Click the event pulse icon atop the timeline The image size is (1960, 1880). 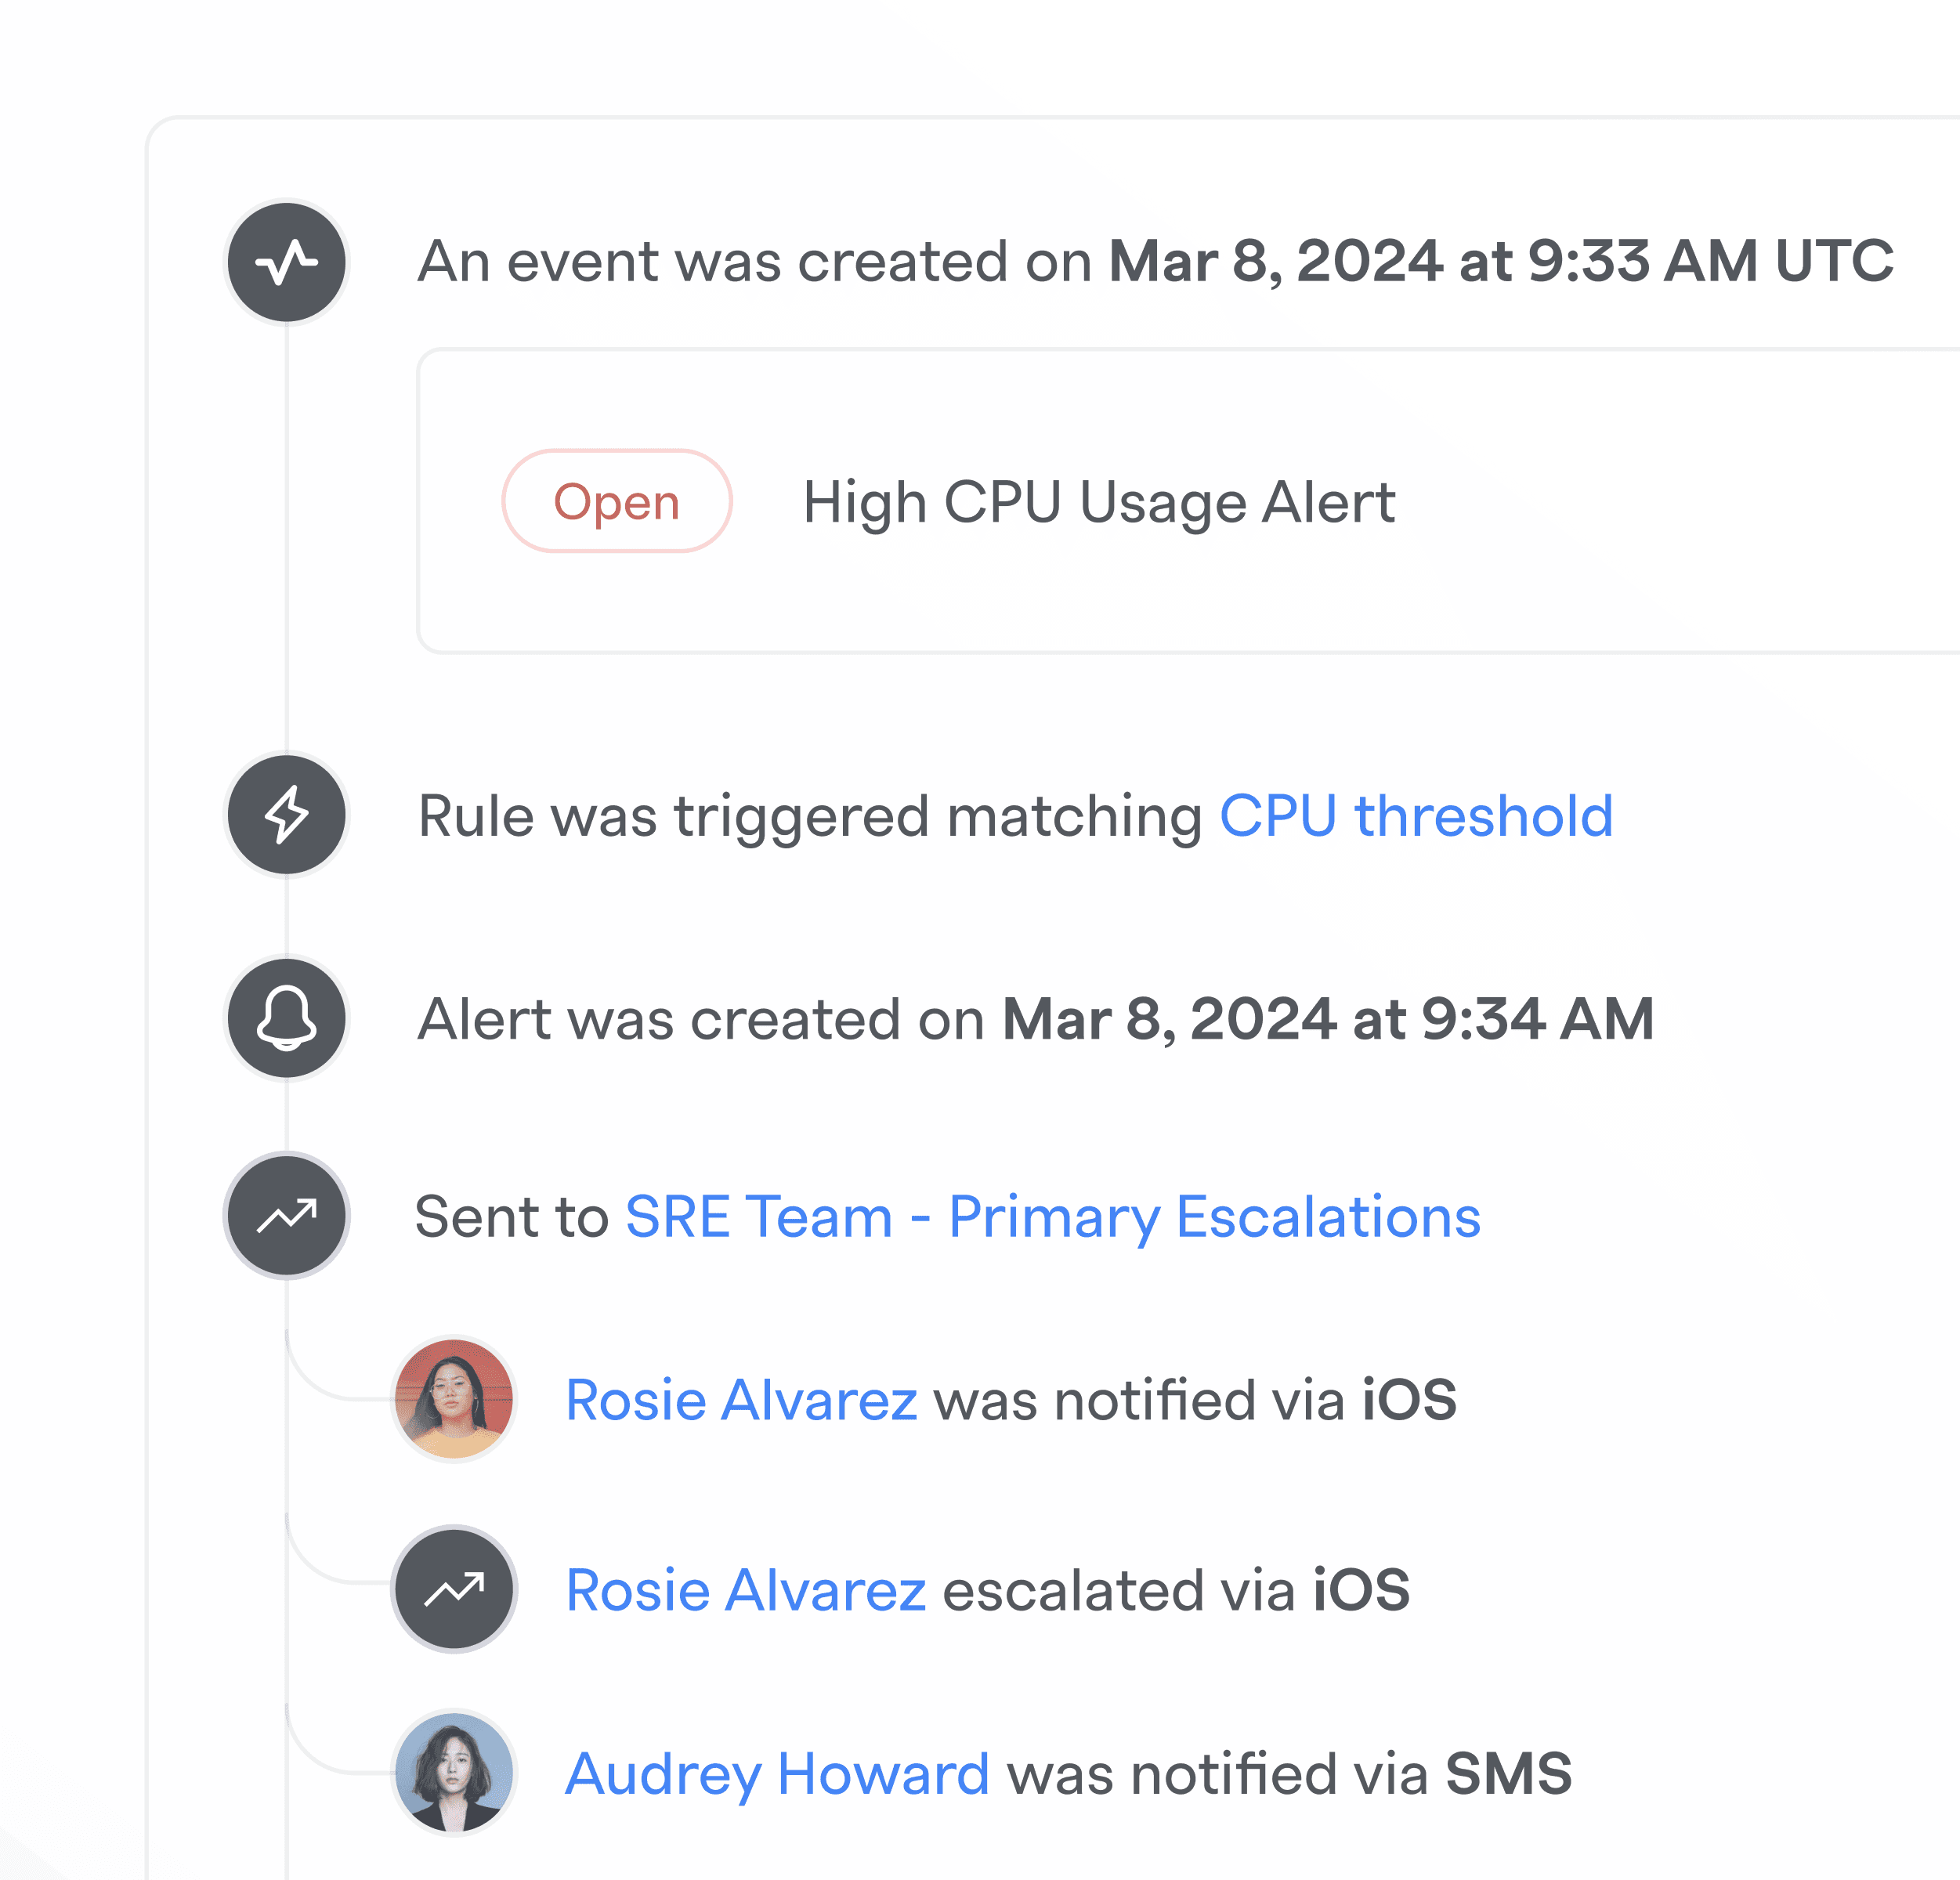(x=287, y=263)
